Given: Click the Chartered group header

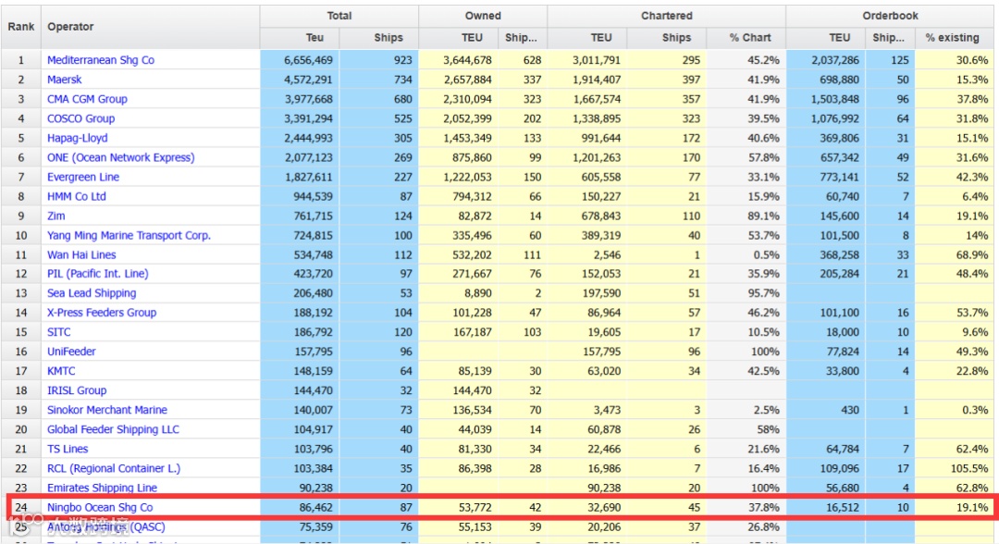Looking at the screenshot, I should (x=666, y=16).
